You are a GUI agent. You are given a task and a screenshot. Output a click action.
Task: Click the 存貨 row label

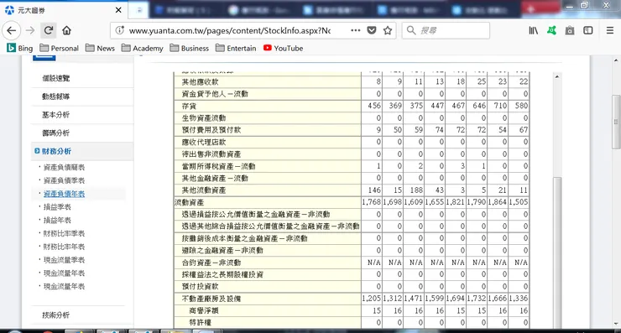(189, 107)
